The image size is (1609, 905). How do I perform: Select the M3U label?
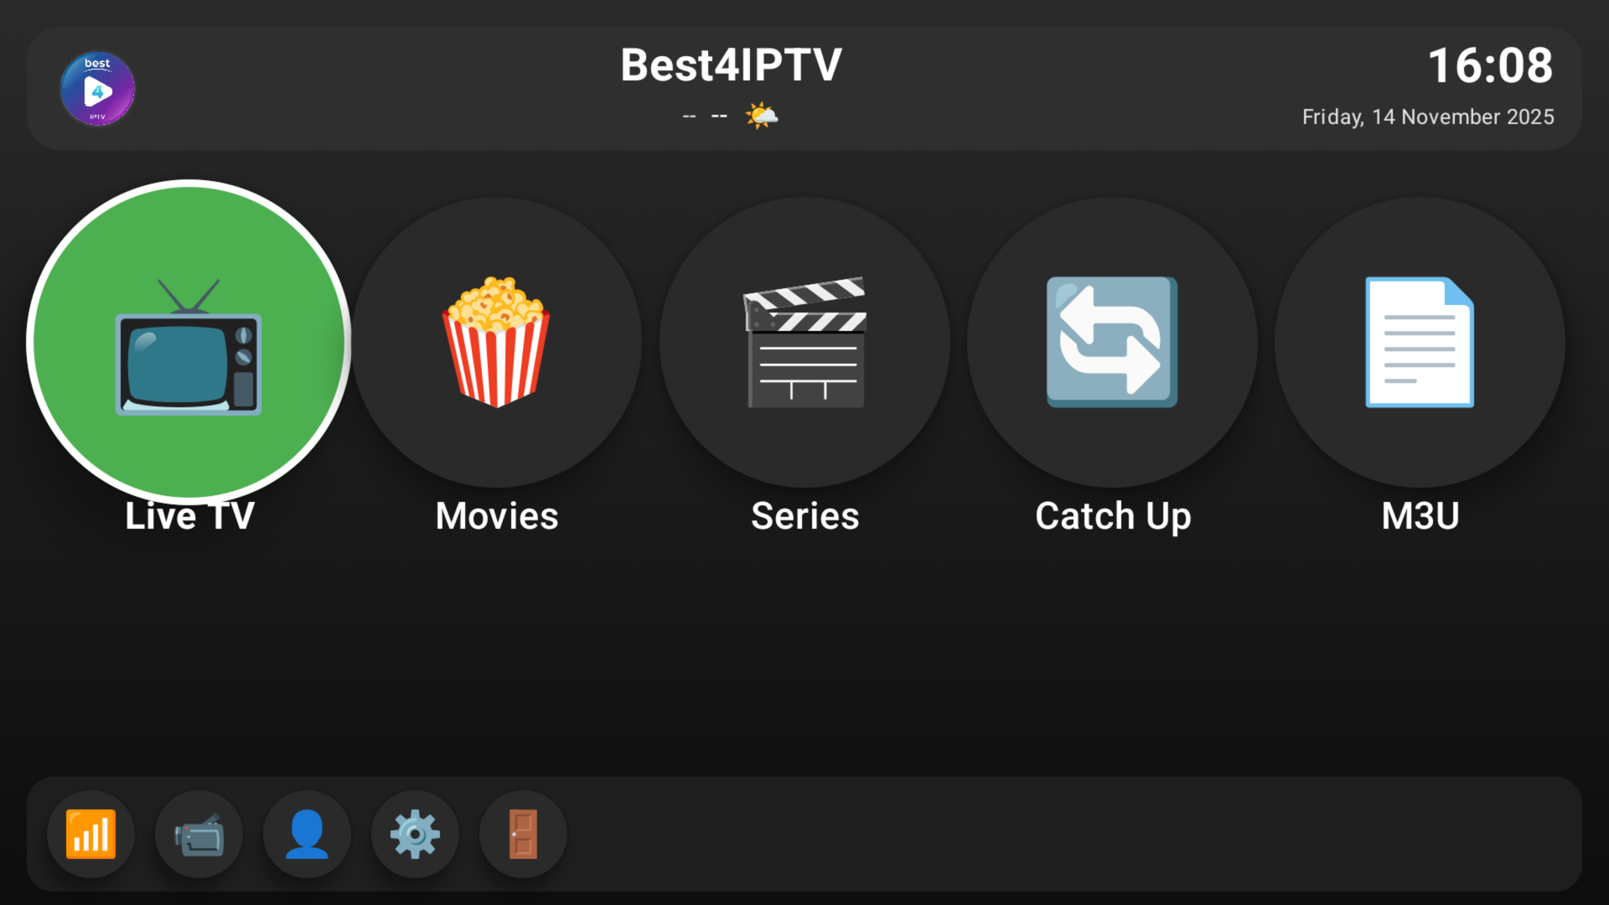[1420, 516]
